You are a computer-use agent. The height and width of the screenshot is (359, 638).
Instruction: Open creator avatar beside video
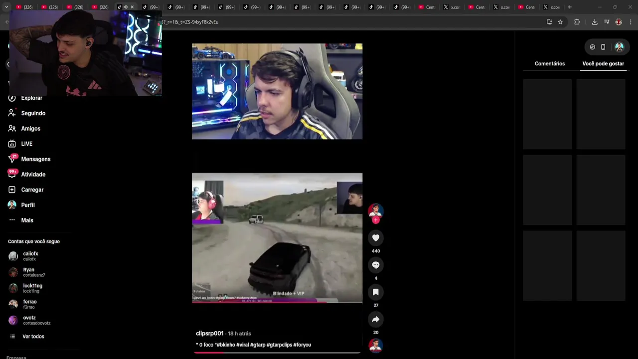point(375,210)
